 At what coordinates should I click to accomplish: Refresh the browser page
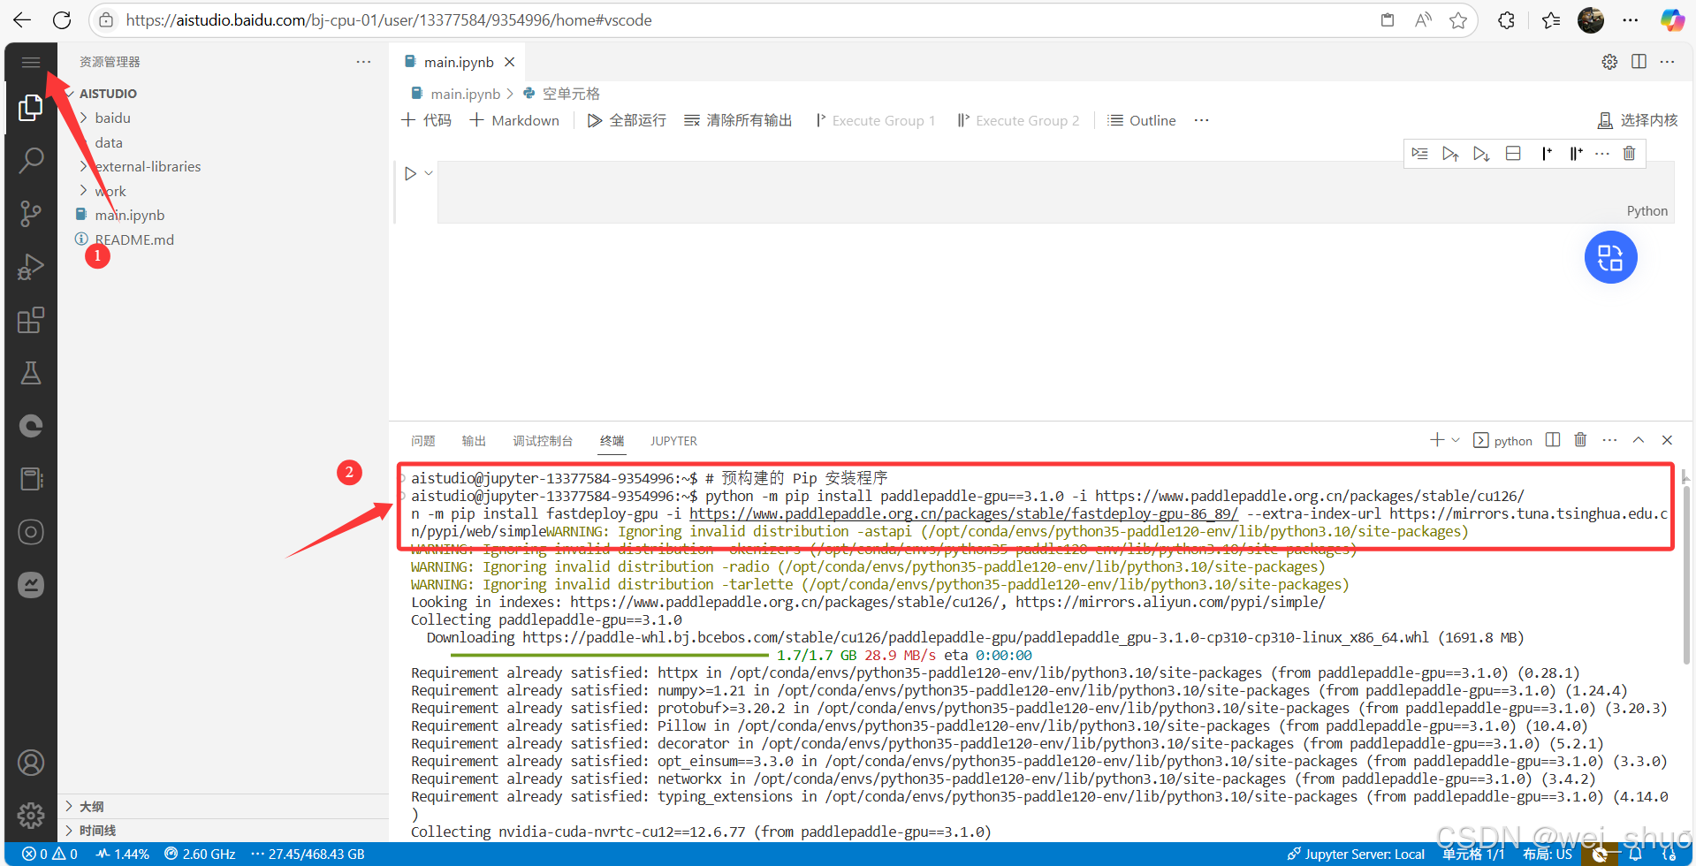[62, 20]
